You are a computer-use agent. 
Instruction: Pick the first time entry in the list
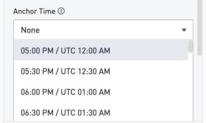point(101,51)
